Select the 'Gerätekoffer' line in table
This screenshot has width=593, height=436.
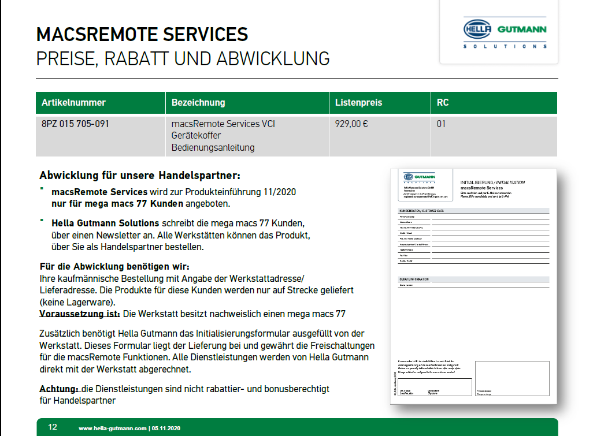(x=196, y=136)
